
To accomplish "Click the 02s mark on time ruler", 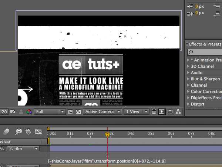I will (x=90, y=134).
